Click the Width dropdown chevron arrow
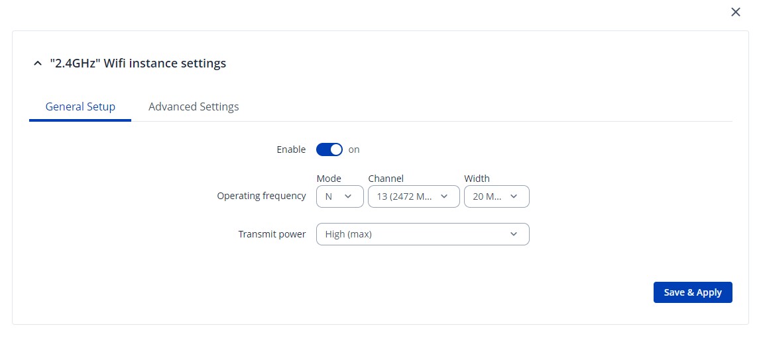Image resolution: width=759 pixels, height=338 pixels. click(x=514, y=196)
